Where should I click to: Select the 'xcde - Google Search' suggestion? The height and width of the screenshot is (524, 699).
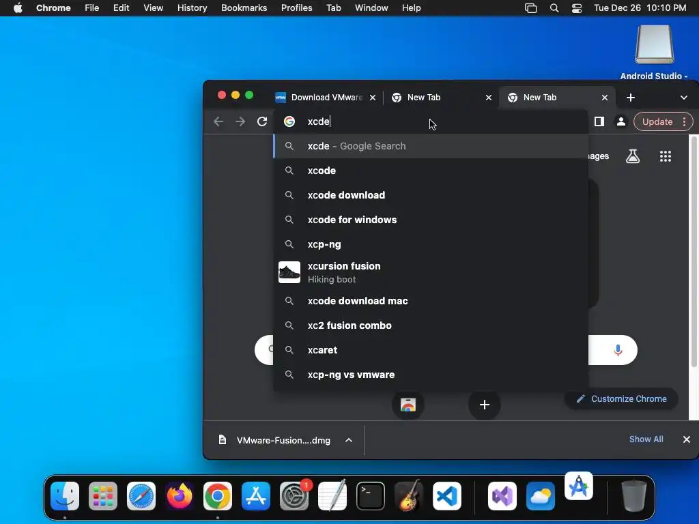pyautogui.click(x=431, y=146)
